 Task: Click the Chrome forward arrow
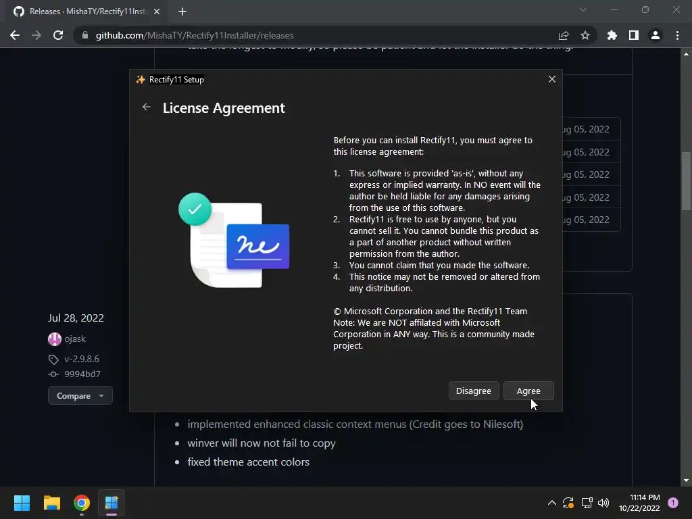36,35
